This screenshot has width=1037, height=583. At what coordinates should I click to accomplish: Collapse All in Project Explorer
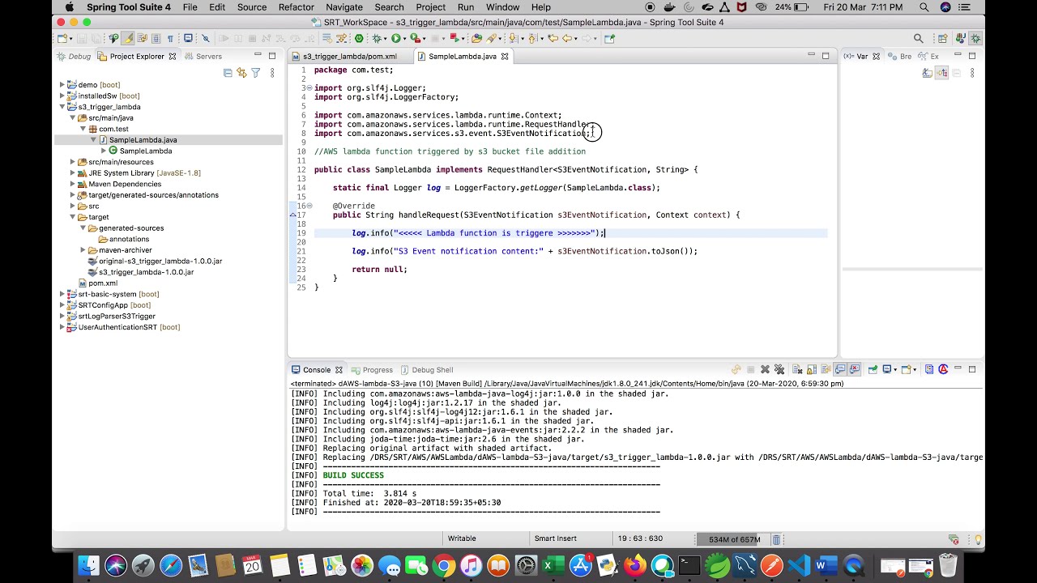[x=228, y=73]
